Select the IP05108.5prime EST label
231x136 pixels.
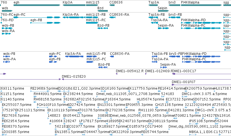[x=202, y=121]
